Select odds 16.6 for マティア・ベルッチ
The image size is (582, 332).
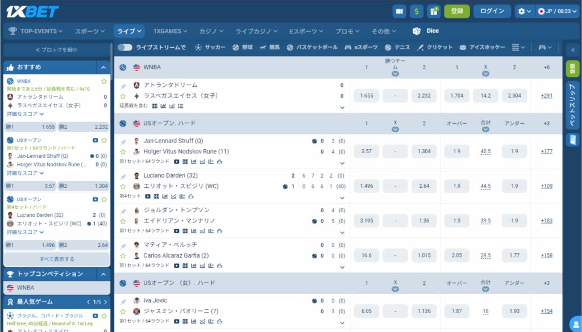point(367,255)
